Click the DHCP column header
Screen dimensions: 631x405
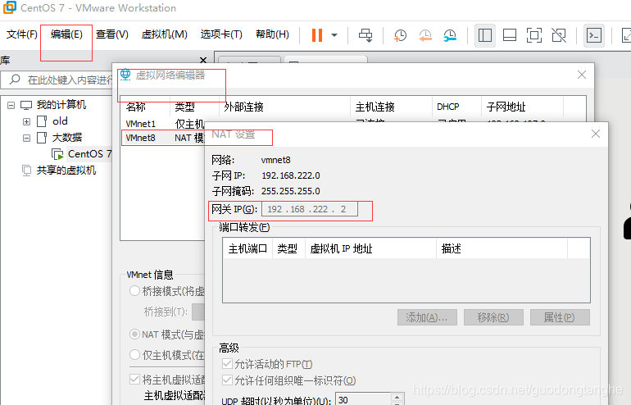pyautogui.click(x=456, y=107)
